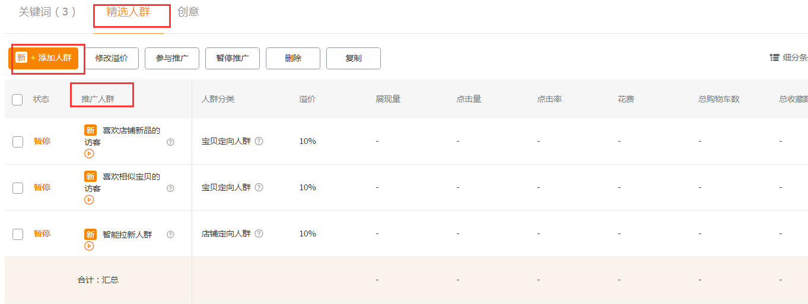Open the 细分条件 list option
Screen dimensions: 808x304
point(789,57)
